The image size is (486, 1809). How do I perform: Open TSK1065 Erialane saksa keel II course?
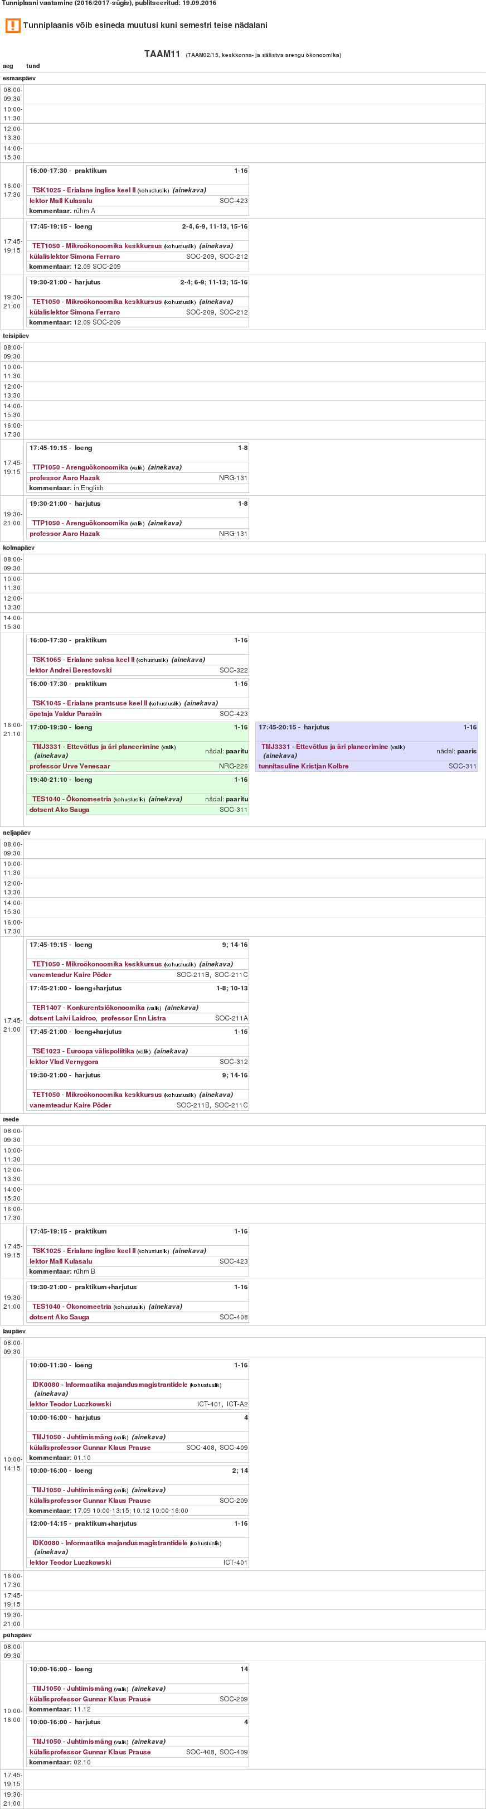tap(83, 659)
